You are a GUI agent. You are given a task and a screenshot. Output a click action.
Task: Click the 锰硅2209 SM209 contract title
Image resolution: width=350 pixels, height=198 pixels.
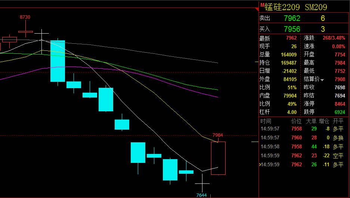click(x=296, y=7)
